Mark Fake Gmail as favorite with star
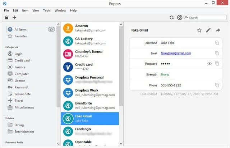Image resolution: width=230 pixels, height=148 pixels. point(199,31)
